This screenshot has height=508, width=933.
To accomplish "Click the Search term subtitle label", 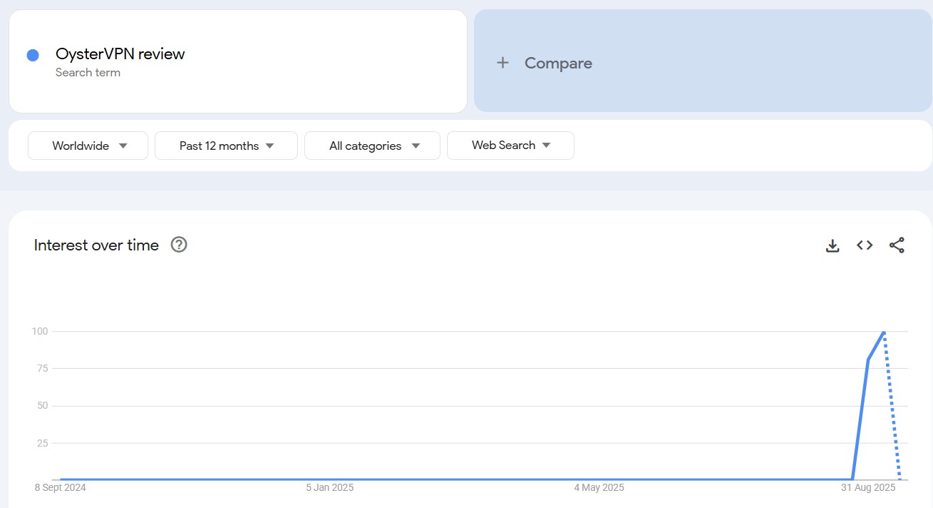I will [88, 73].
